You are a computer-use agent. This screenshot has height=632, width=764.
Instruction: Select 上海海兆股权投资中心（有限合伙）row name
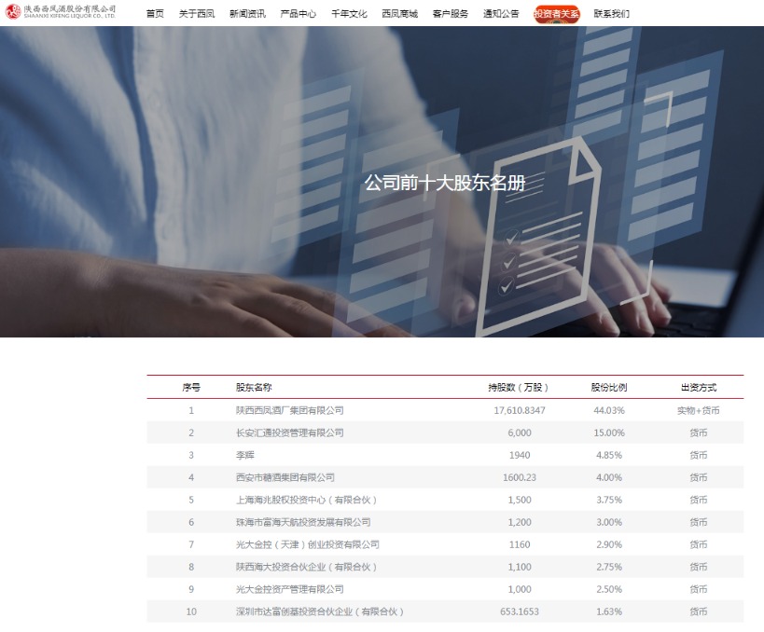[x=307, y=500]
